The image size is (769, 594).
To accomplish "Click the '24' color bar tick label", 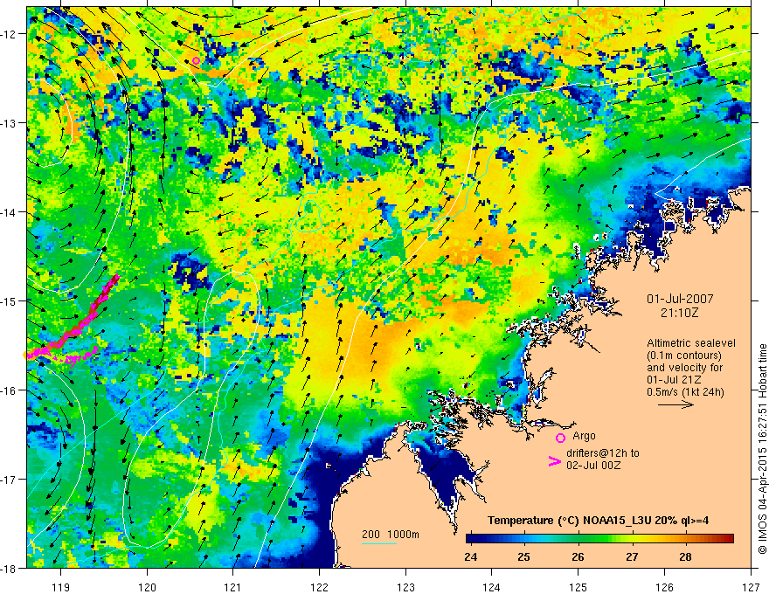I will point(470,556).
